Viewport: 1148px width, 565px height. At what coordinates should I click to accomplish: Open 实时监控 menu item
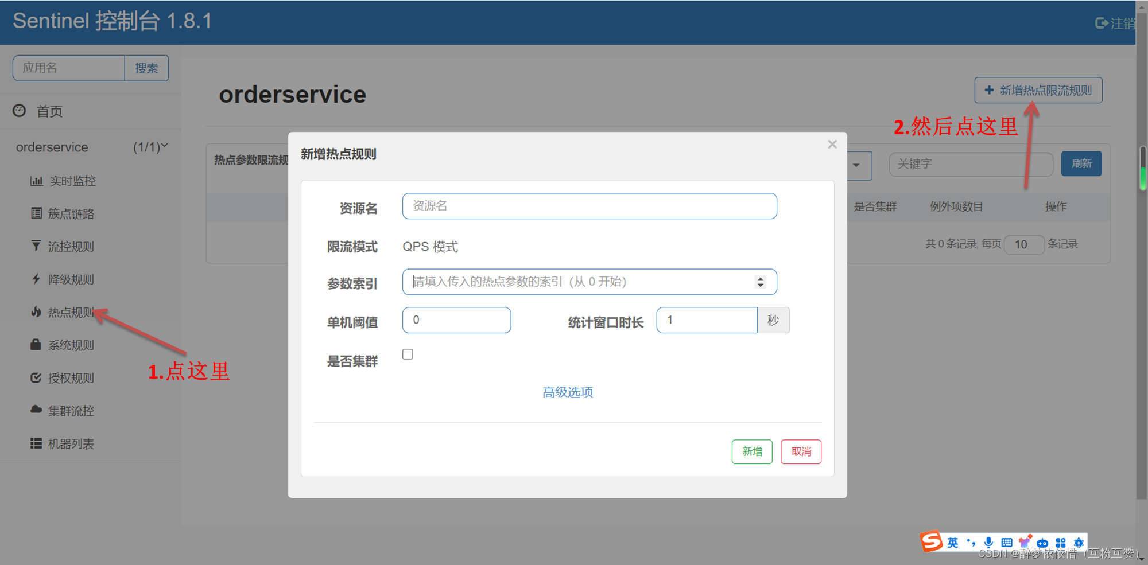point(72,181)
